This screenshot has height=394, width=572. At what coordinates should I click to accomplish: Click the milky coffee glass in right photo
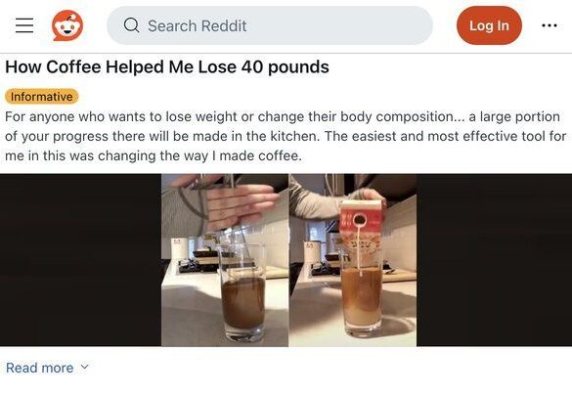tap(362, 297)
